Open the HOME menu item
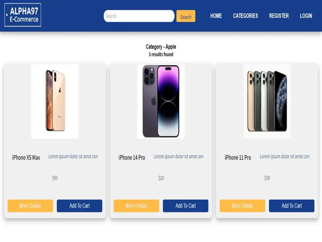The width and height of the screenshot is (322, 242). pos(216,16)
